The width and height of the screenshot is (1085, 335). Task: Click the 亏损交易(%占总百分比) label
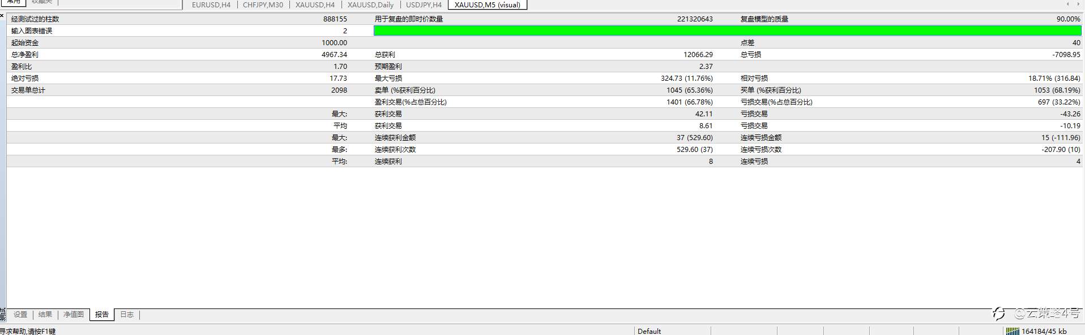(x=776, y=102)
